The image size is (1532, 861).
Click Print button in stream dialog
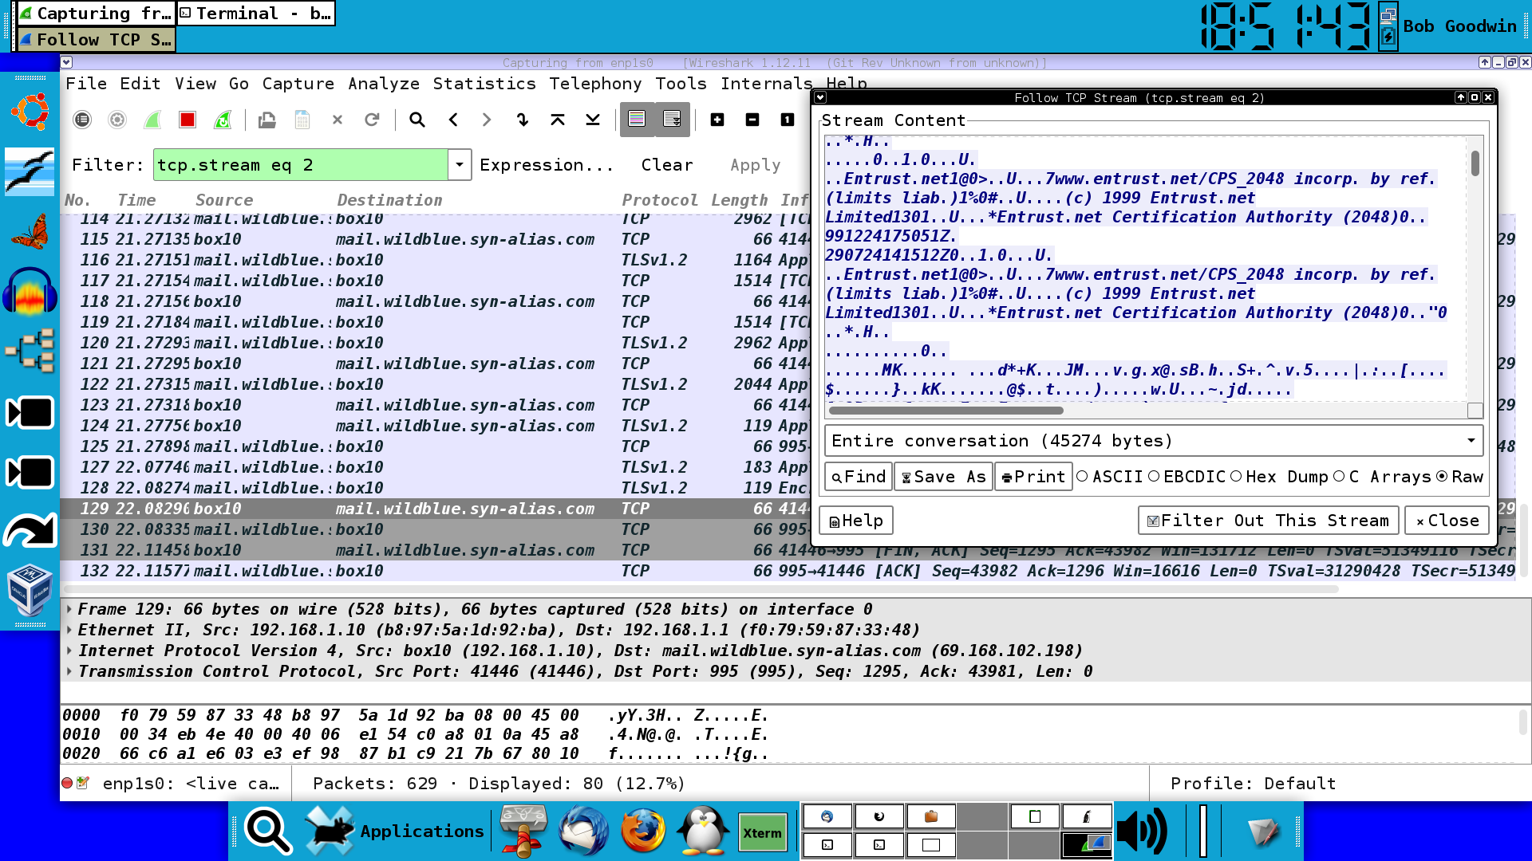[1033, 477]
